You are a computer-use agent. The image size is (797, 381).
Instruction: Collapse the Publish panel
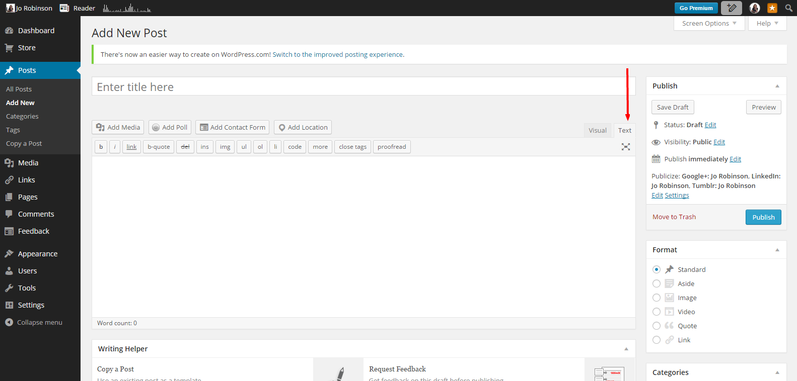(x=777, y=86)
